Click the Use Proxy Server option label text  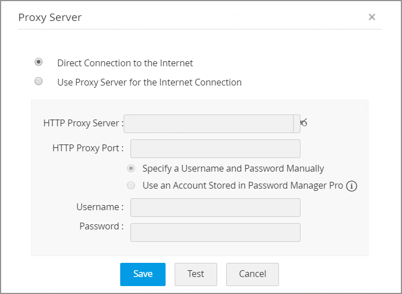[149, 82]
